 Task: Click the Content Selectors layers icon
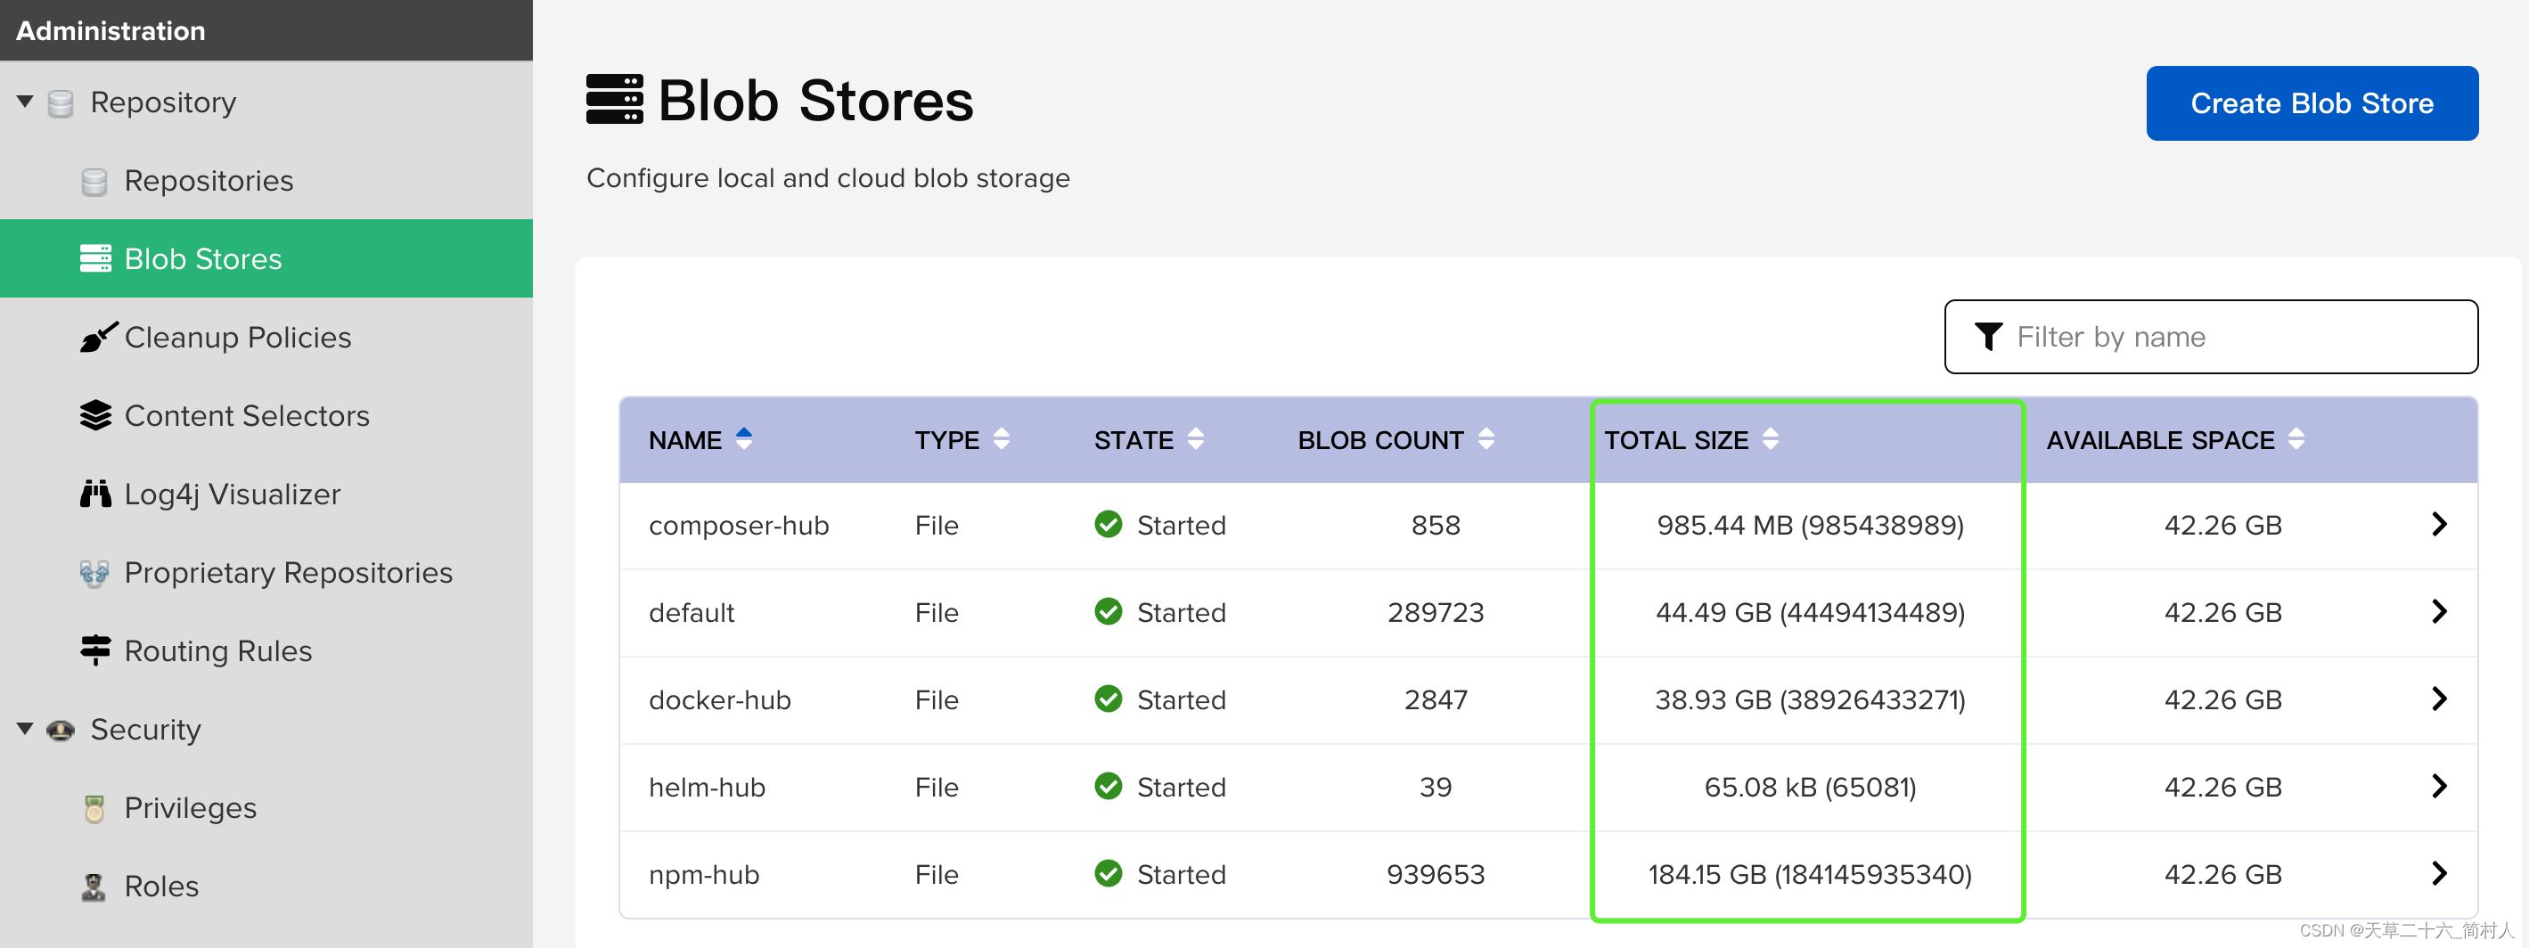[x=95, y=416]
